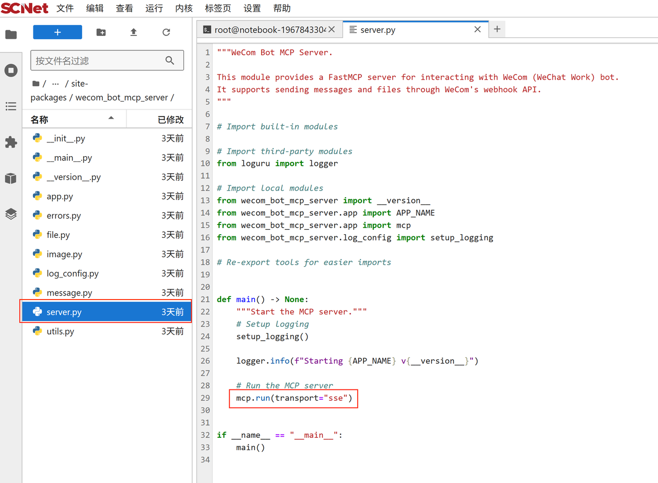The height and width of the screenshot is (483, 658).
Task: Add a new tab with plus button
Action: point(497,30)
